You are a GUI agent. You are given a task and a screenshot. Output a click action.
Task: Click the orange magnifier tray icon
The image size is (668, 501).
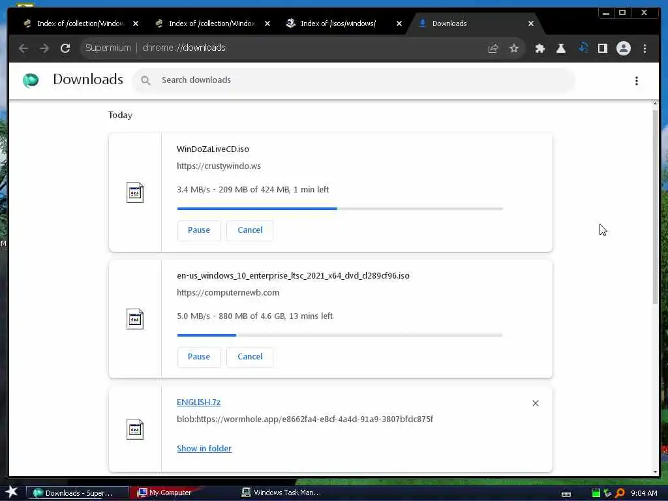tap(620, 493)
